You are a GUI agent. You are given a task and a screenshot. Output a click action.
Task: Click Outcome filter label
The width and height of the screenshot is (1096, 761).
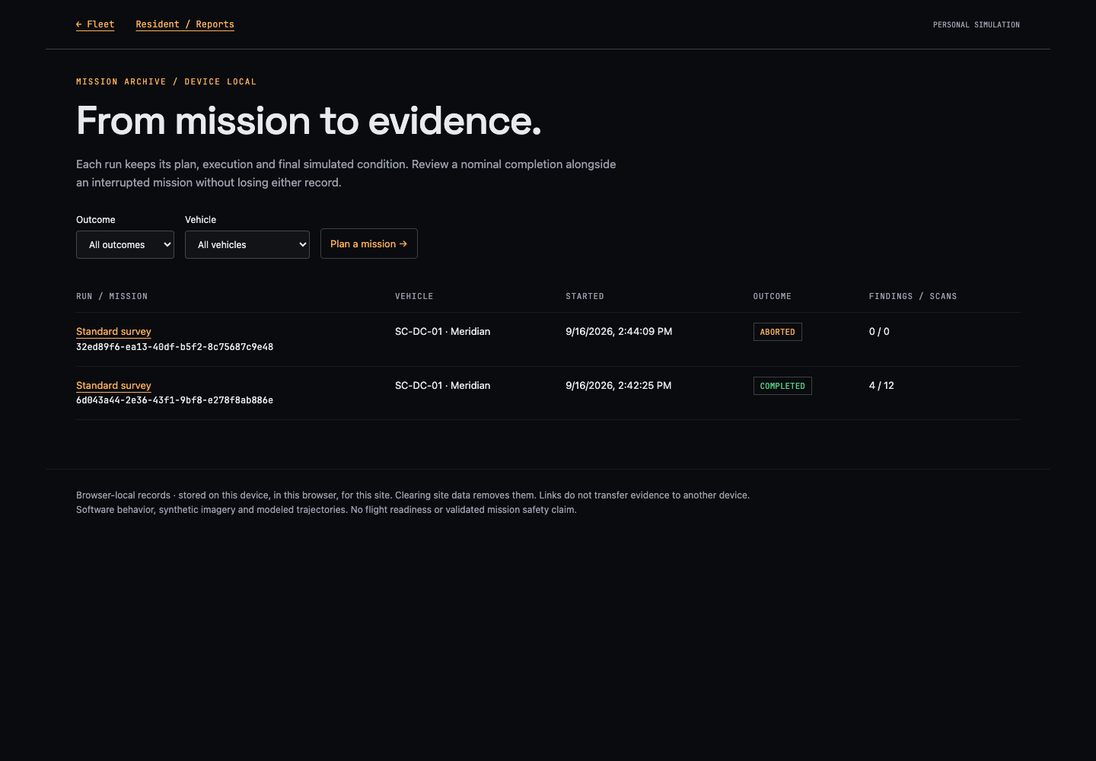pos(96,220)
